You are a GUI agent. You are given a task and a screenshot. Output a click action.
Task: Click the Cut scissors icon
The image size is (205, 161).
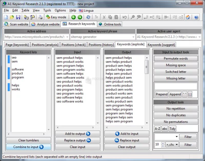[104, 17]
